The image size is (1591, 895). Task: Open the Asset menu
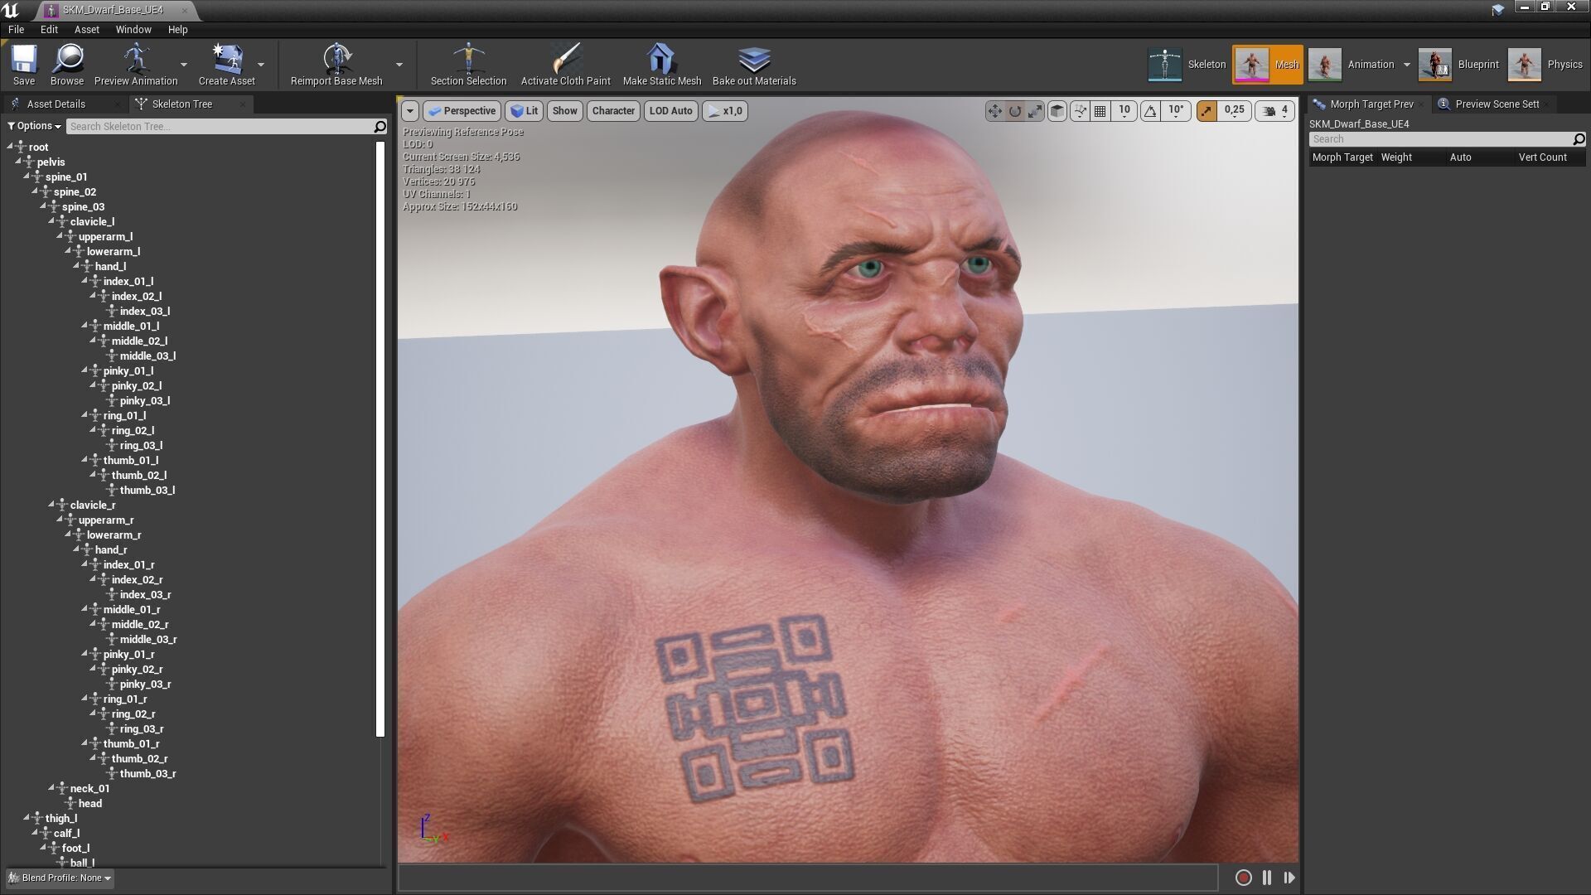(x=86, y=30)
